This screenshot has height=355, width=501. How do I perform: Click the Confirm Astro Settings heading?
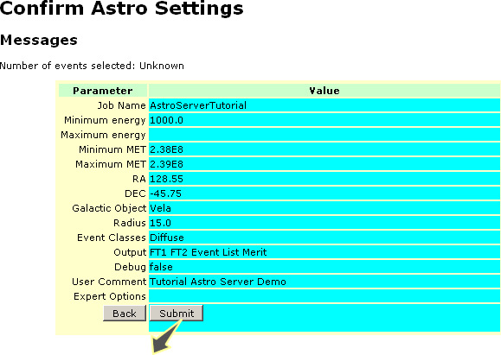coord(122,8)
